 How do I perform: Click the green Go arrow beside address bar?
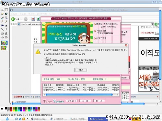pyautogui.click(x=156, y=24)
